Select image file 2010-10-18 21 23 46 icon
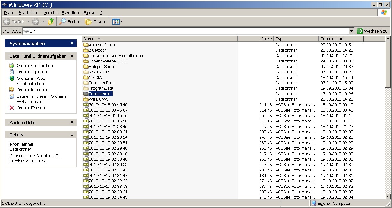 (x=86, y=127)
